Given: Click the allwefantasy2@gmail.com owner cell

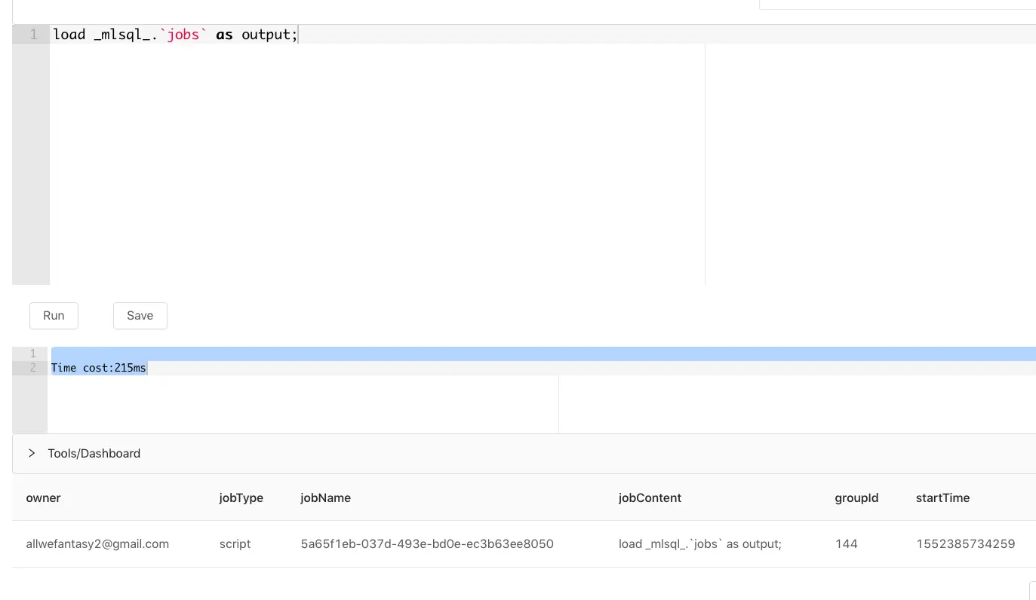Looking at the screenshot, I should (x=97, y=544).
